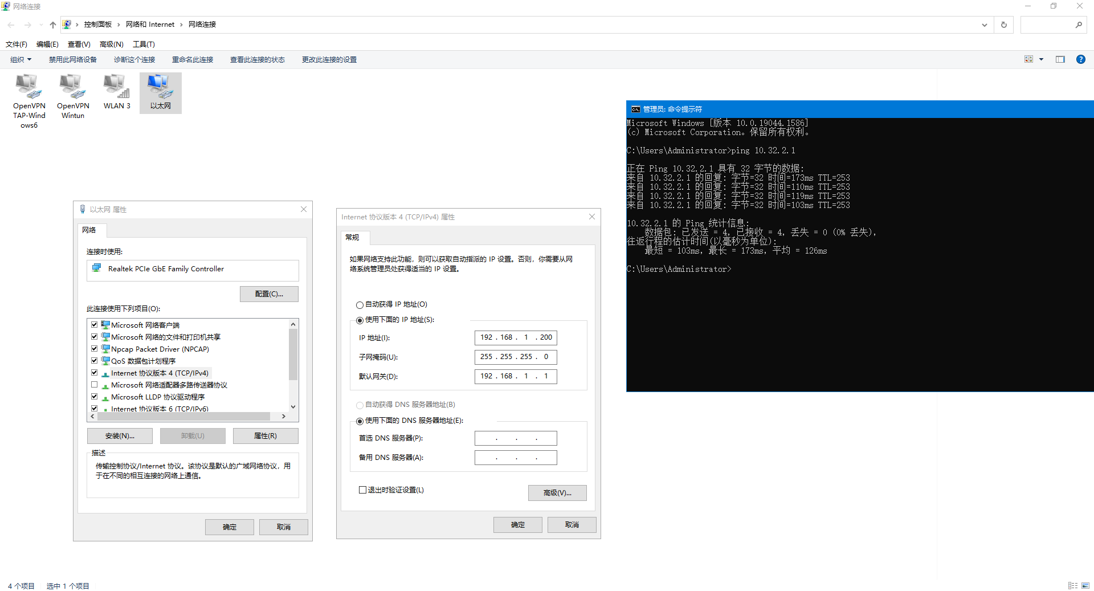Viewport: 1094px width, 591px height.
Task: Expand the 组织 dropdown in toolbar
Action: (21, 60)
